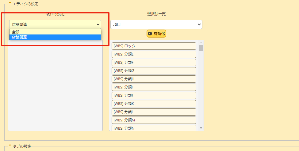Select the [WBS] 分類I item

click(x=154, y=87)
